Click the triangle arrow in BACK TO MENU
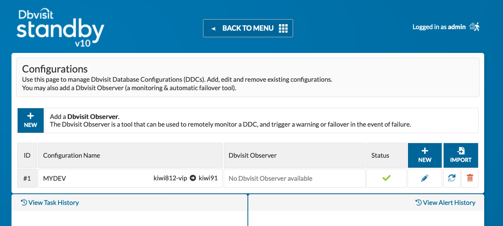Screen dimensions: 503x226 point(213,28)
